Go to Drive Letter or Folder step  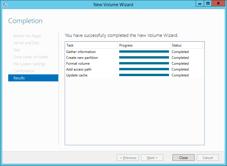(31, 57)
